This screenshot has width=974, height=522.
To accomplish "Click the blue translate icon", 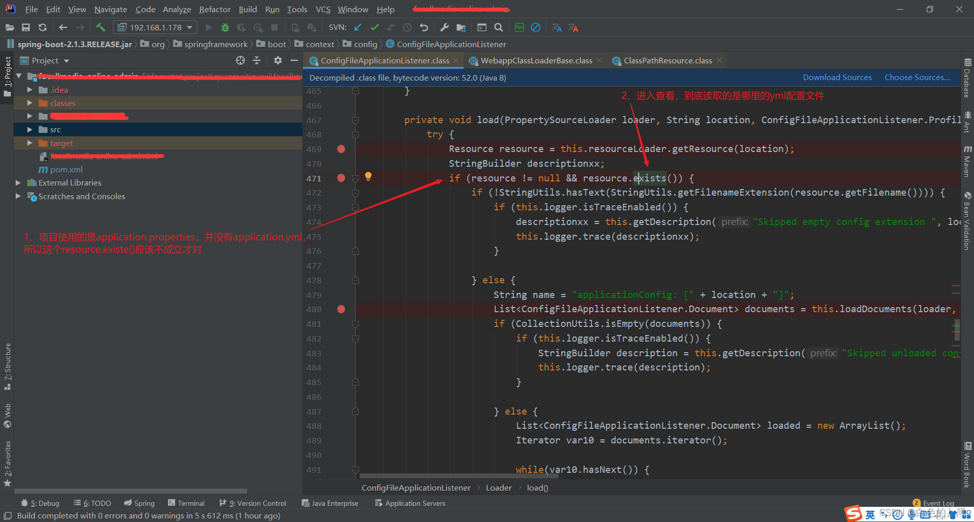I will click(x=556, y=27).
